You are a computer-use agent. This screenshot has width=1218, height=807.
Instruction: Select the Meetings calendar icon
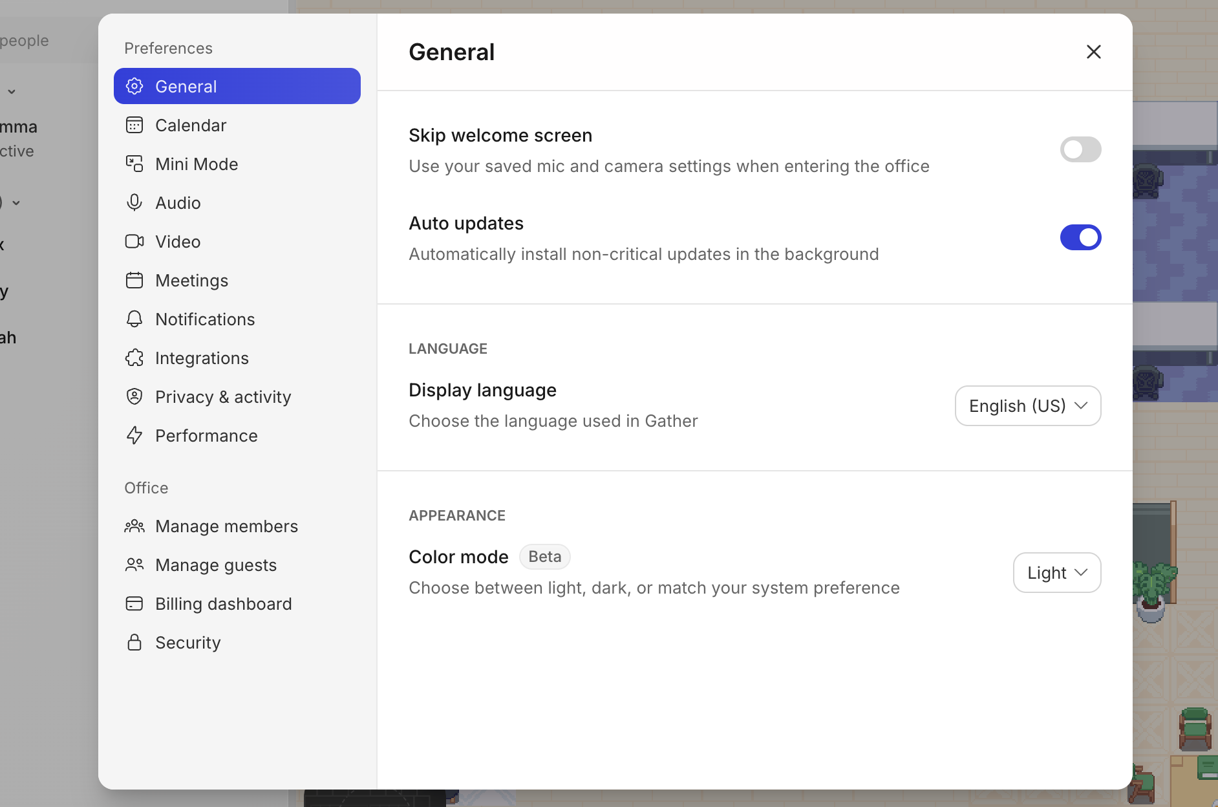click(134, 280)
